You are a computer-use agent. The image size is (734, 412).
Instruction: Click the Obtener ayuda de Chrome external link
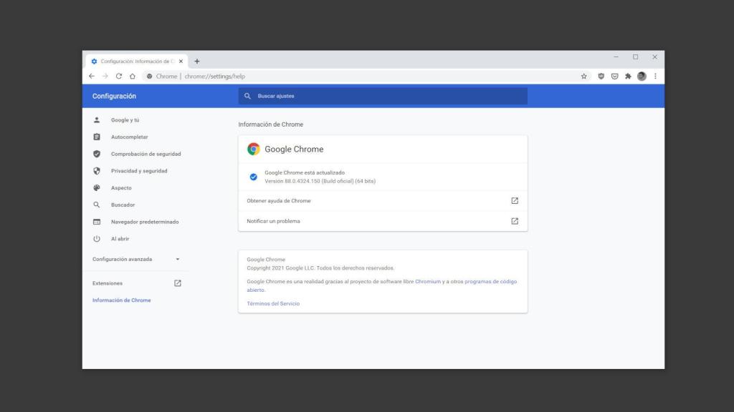513,201
